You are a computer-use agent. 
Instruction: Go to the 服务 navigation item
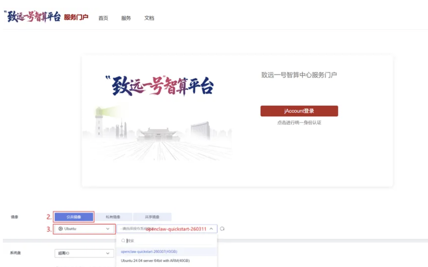pyautogui.click(x=126, y=18)
